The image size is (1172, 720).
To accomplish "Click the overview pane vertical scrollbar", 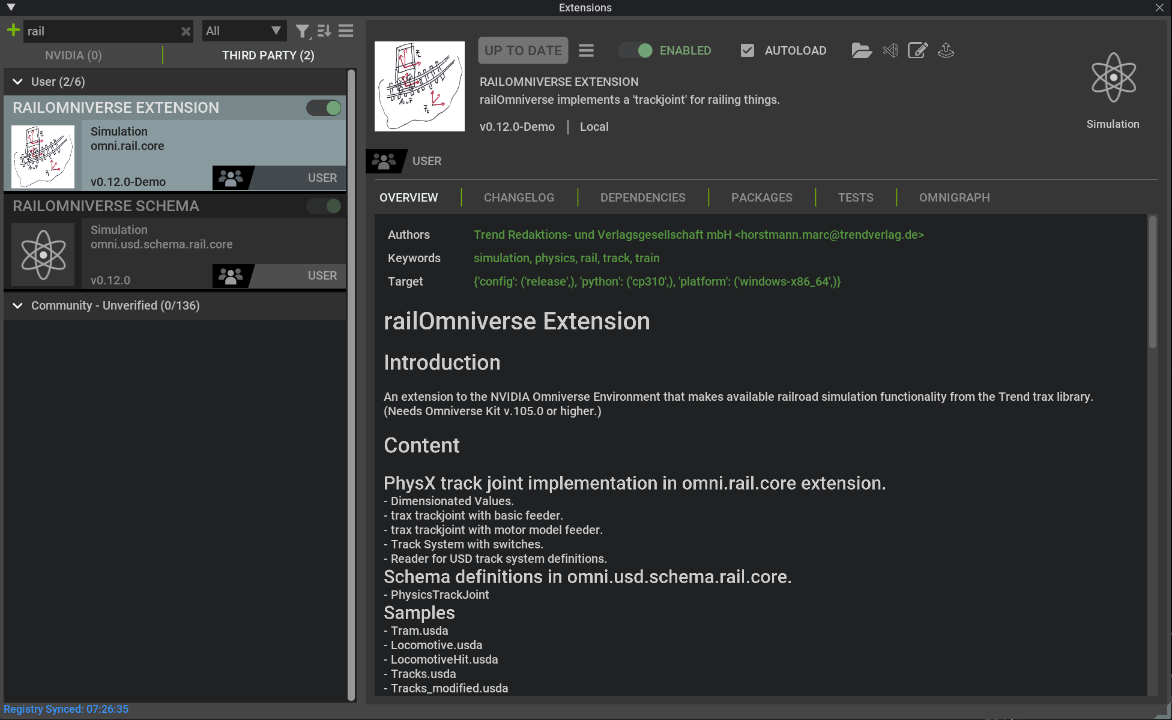I will click(x=1153, y=282).
